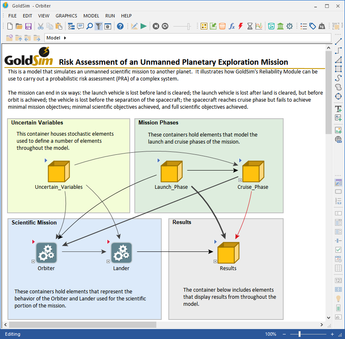Open the reliability gear element icon

(289, 26)
